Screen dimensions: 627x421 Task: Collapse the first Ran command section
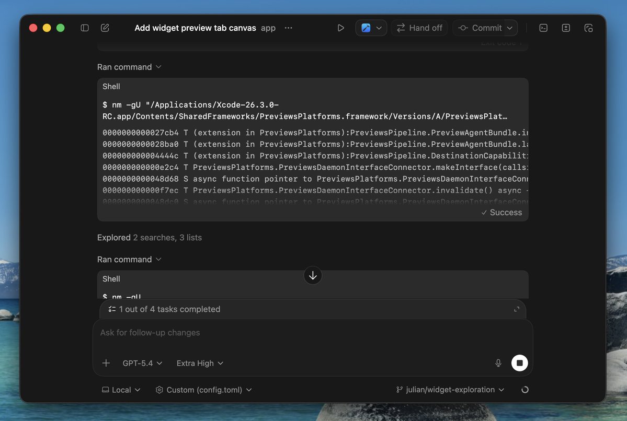click(129, 67)
